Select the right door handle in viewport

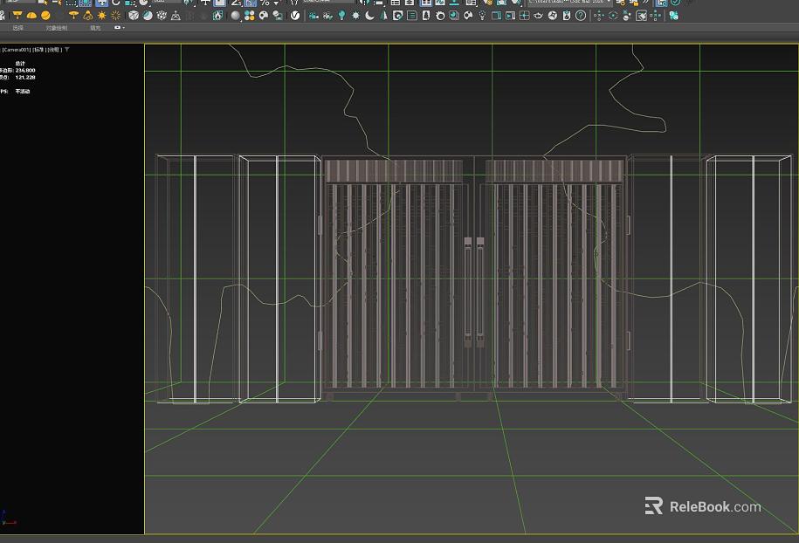point(480,292)
